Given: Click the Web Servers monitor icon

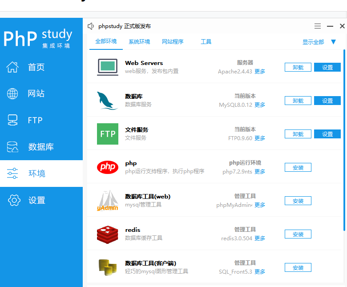Looking at the screenshot, I should pyautogui.click(x=108, y=67).
